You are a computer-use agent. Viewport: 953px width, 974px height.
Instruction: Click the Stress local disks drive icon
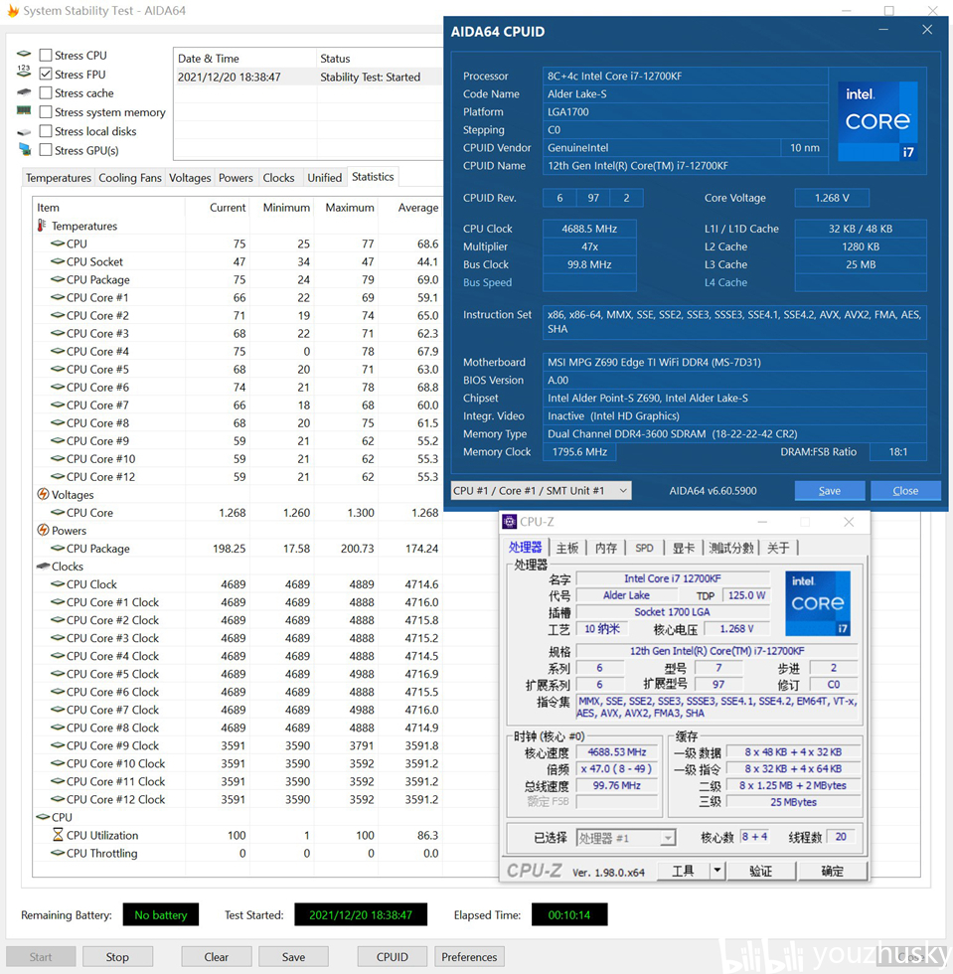(24, 131)
